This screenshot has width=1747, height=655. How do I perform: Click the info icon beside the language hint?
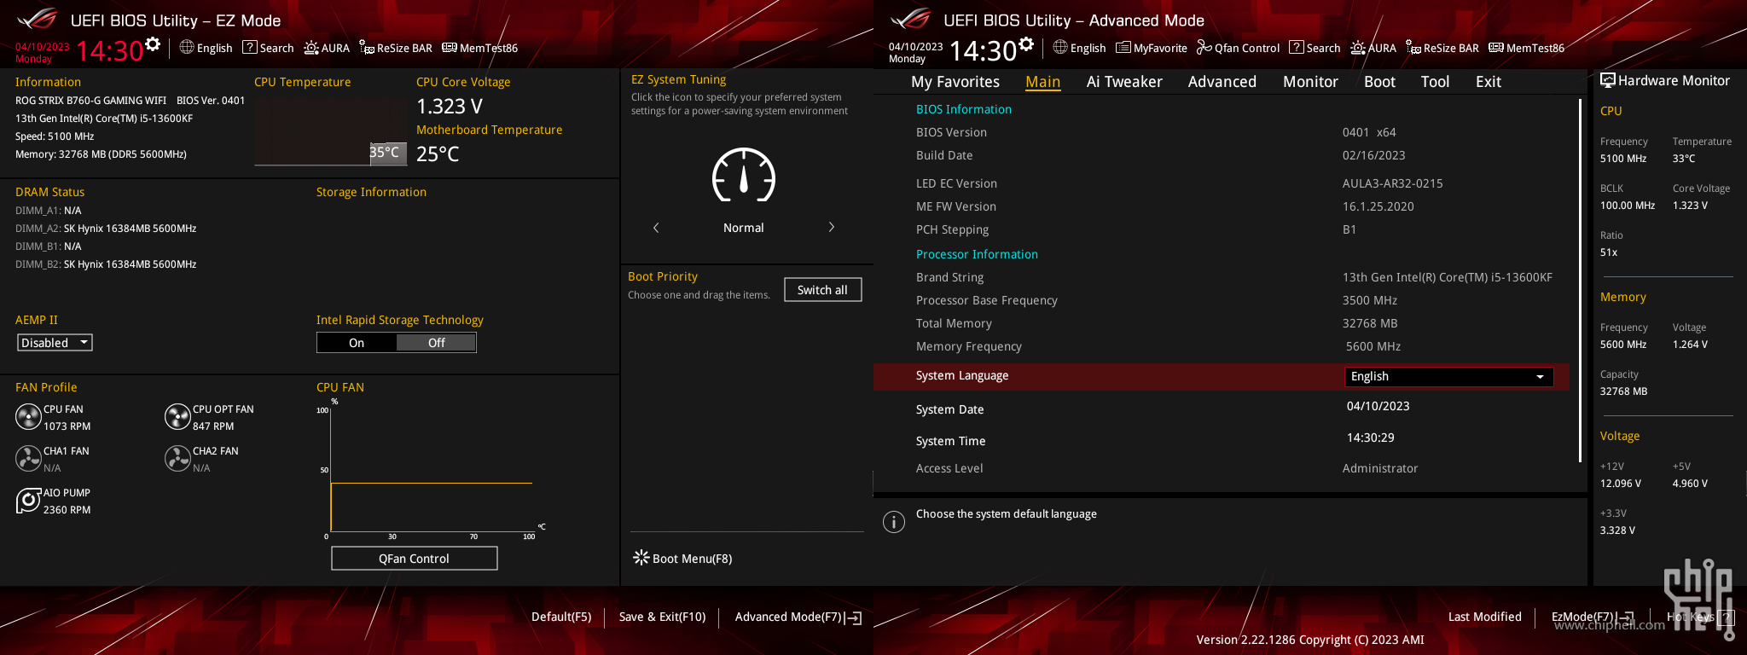[x=893, y=522]
